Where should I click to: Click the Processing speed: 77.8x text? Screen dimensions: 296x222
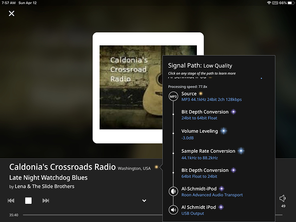(x=188, y=87)
